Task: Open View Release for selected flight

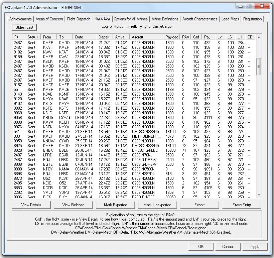Action: [x=73, y=205]
